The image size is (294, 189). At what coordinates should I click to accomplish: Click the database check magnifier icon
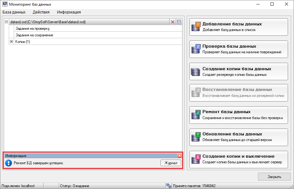[196, 49]
